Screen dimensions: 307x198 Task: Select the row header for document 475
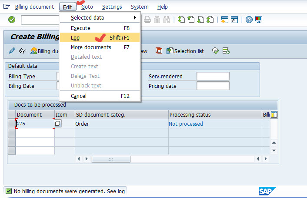point(12,124)
